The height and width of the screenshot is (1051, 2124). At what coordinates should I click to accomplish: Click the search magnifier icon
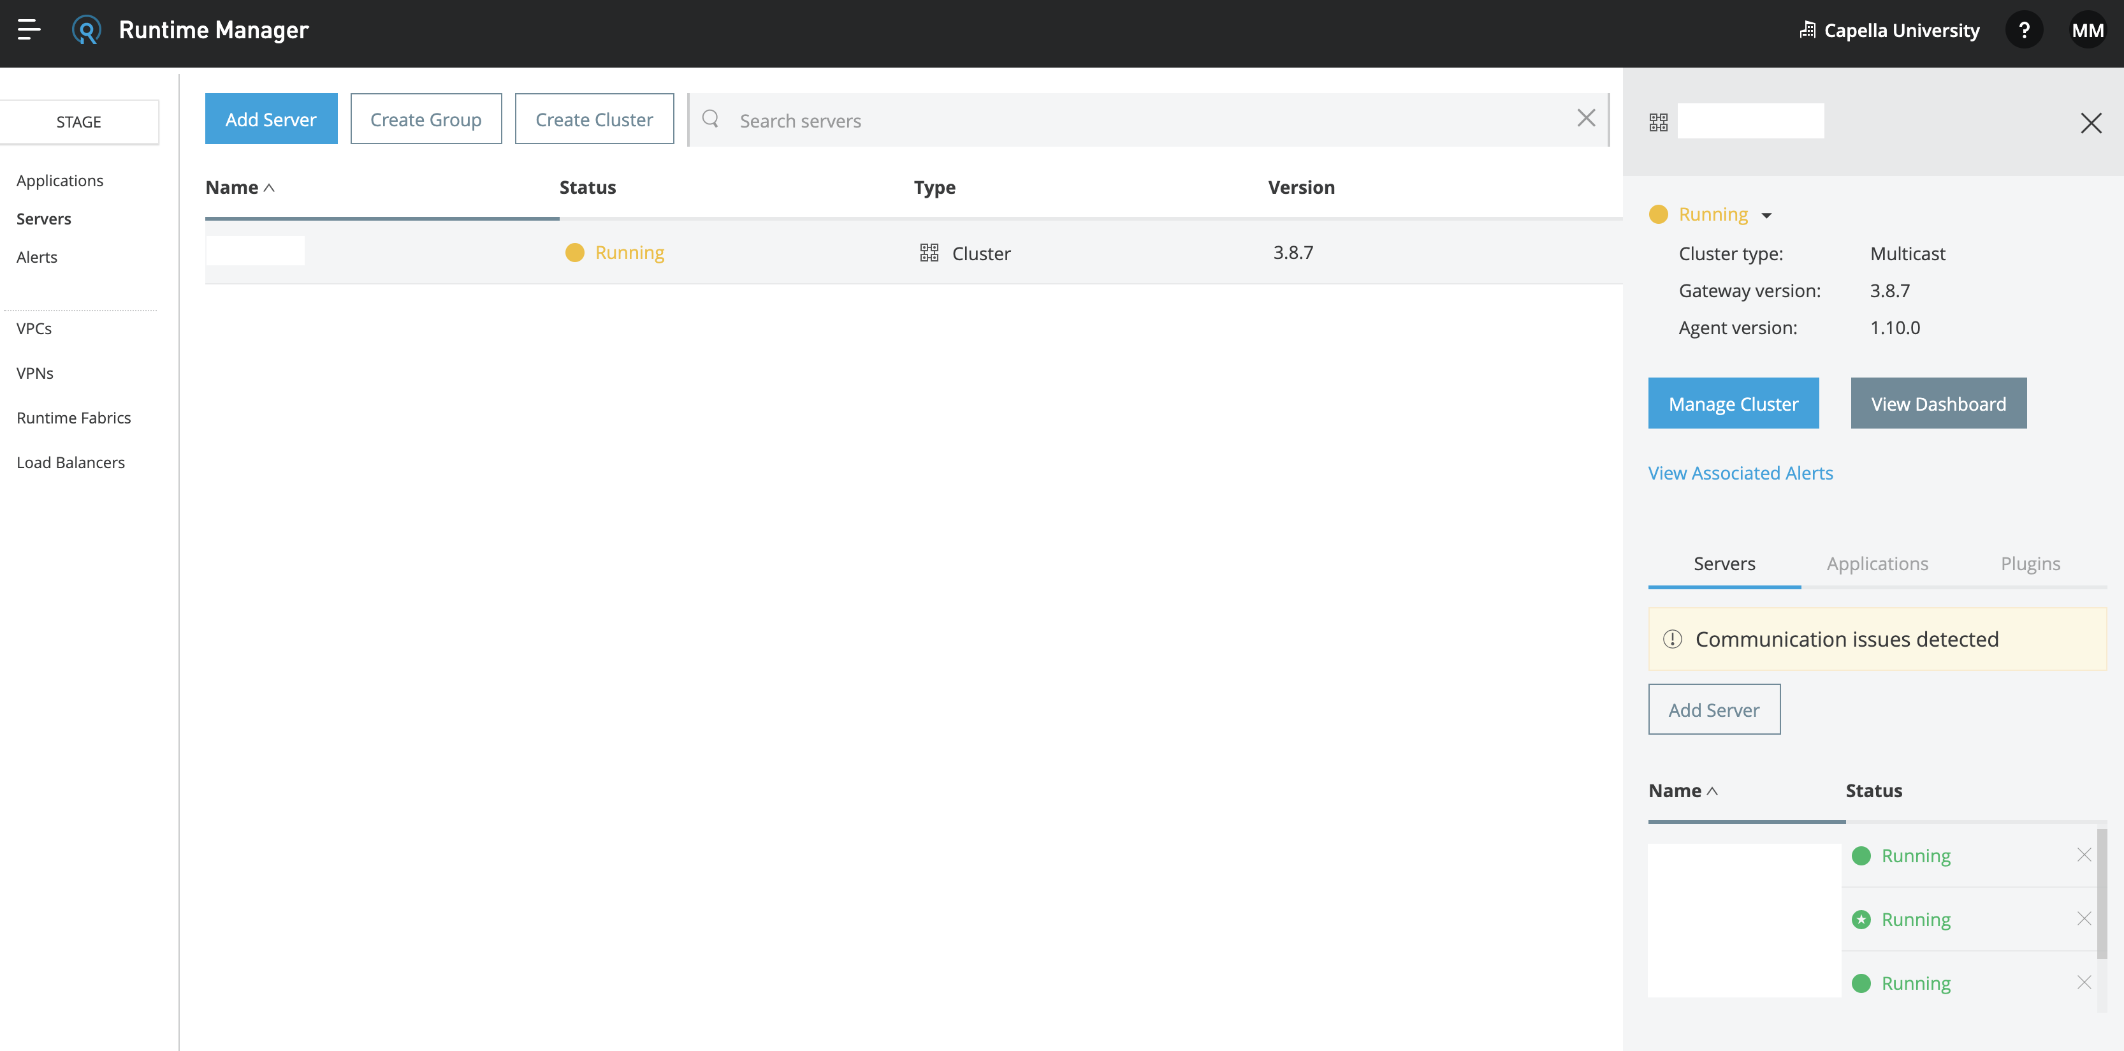click(710, 119)
